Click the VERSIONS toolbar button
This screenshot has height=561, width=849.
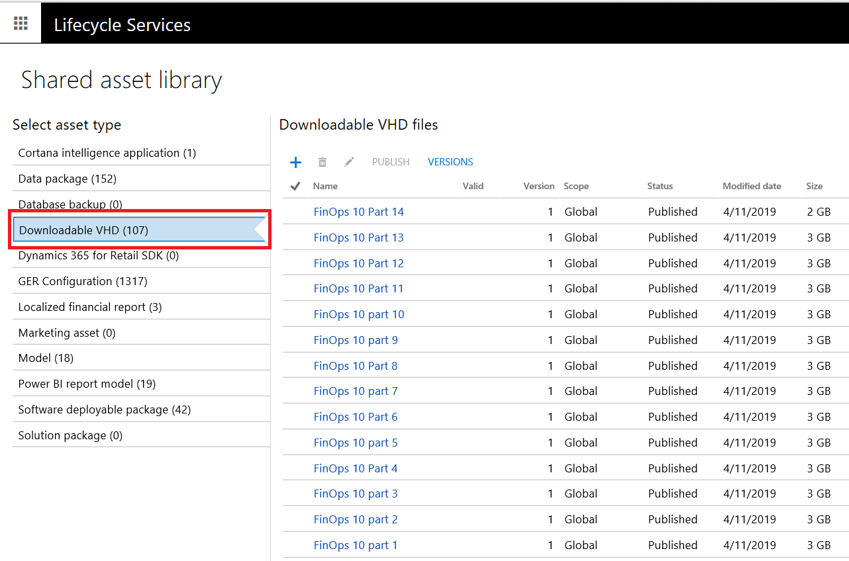point(450,162)
